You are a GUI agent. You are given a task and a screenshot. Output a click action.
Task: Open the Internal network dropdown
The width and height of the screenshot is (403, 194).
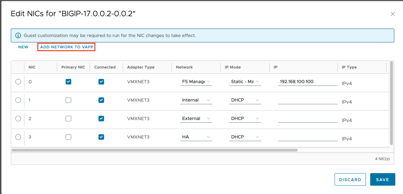click(196, 100)
